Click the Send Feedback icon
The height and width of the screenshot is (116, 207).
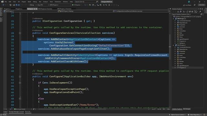tap(195, 5)
